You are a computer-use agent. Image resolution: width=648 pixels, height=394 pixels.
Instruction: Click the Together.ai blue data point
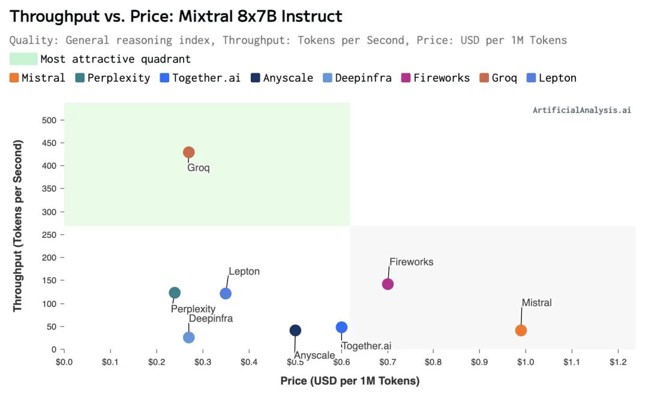pyautogui.click(x=341, y=327)
